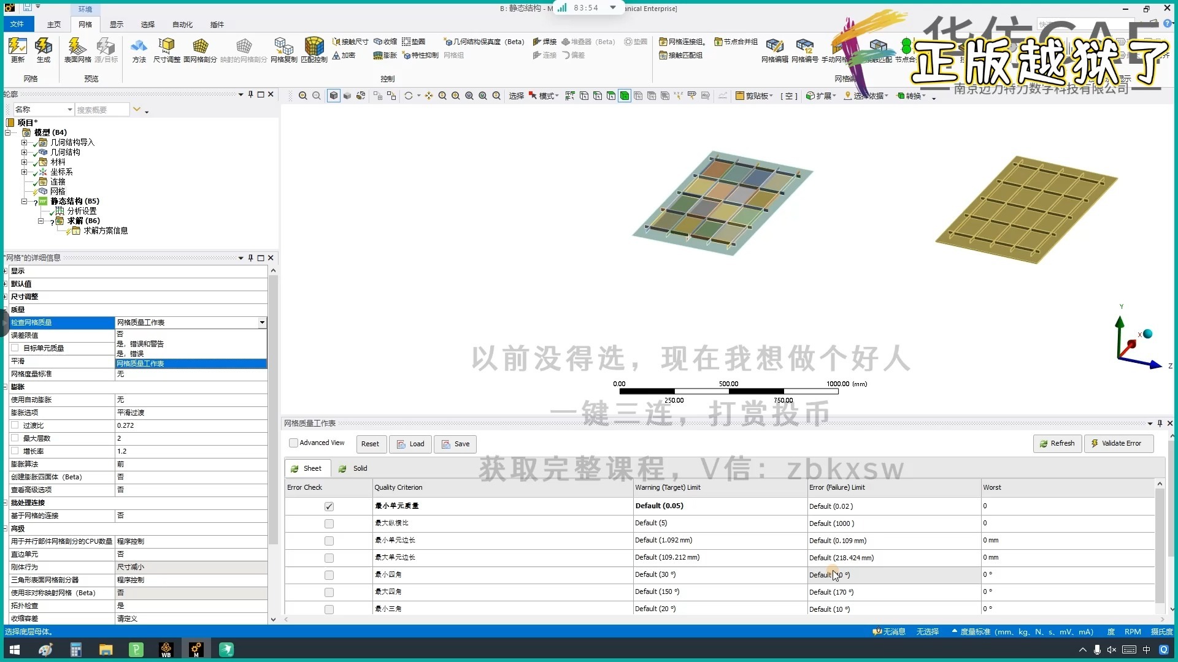Select the 面网格剖分 (Face Meshing) tool

200,47
